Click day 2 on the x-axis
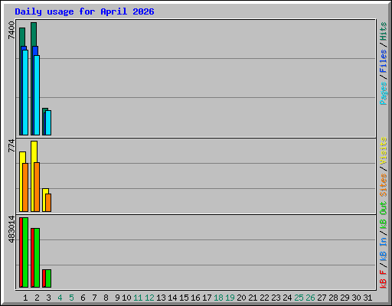 (37, 298)
